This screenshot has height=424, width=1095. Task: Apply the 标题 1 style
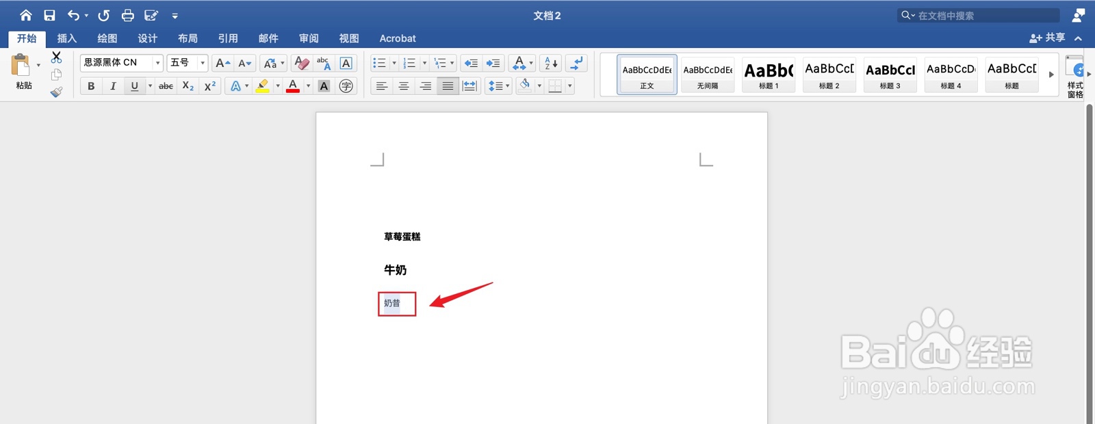(769, 75)
